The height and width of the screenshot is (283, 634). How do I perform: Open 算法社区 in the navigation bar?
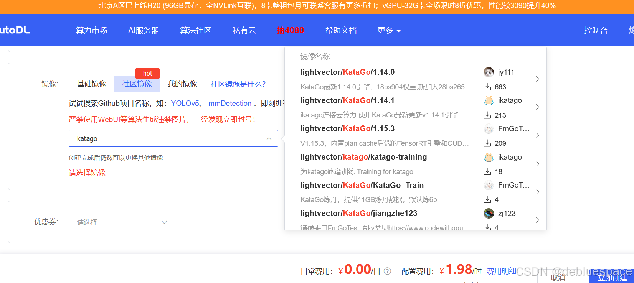(196, 30)
